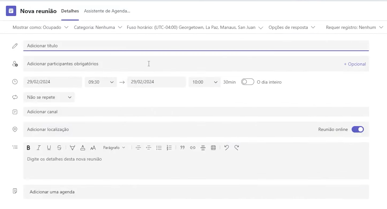Screen dimensions: 387x209
Task: Increase indent in the editor
Action: pyautogui.click(x=148, y=148)
